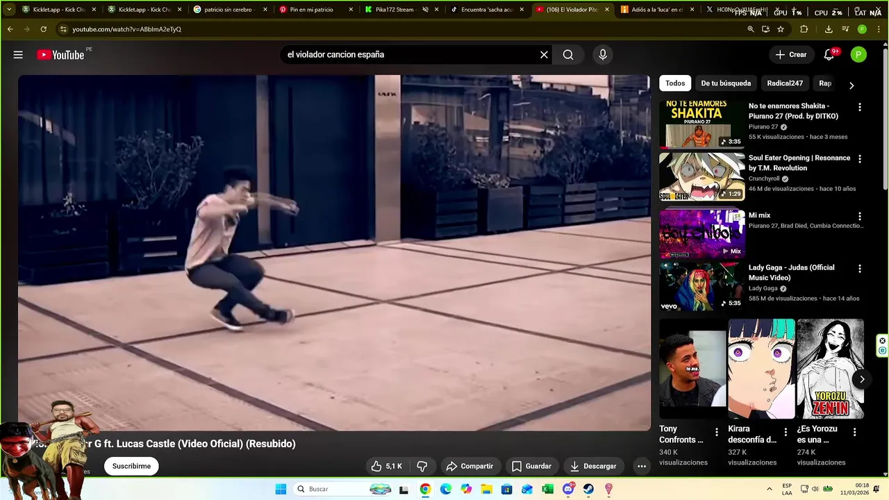Open Excel from the taskbar
Viewport: 889px width, 500px height.
coord(547,489)
